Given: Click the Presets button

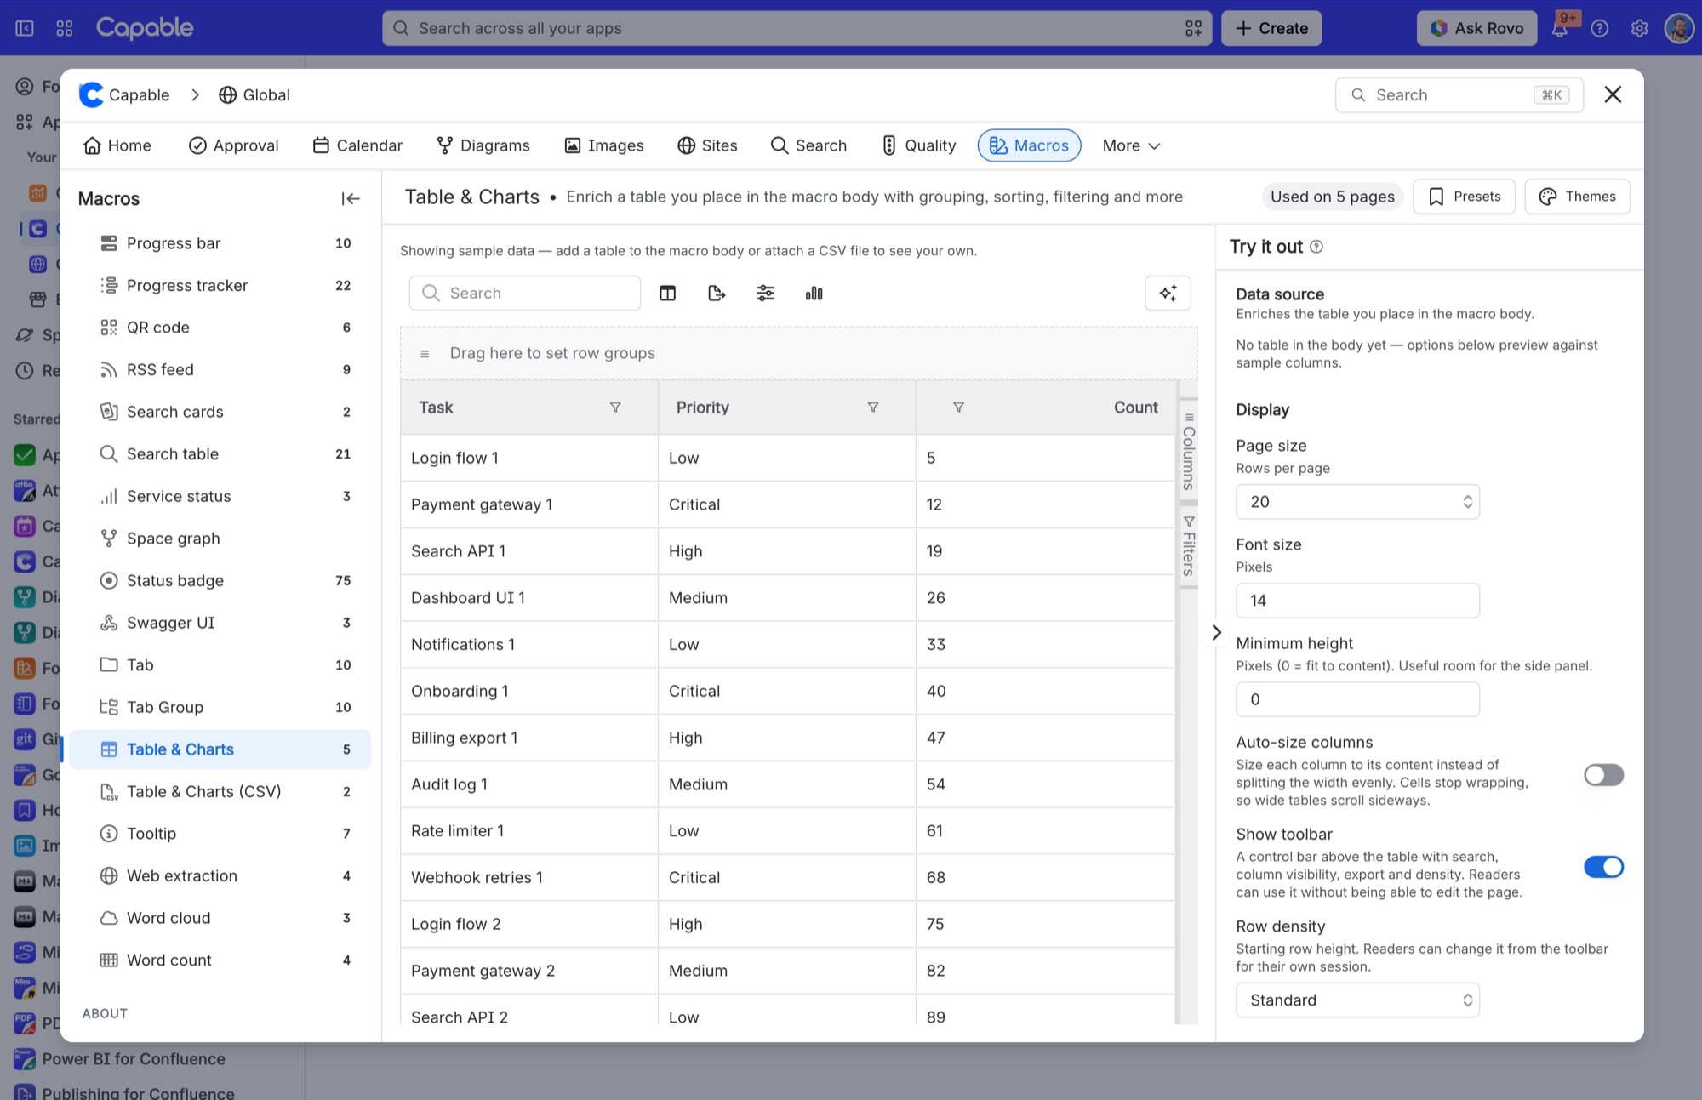Looking at the screenshot, I should tap(1464, 197).
